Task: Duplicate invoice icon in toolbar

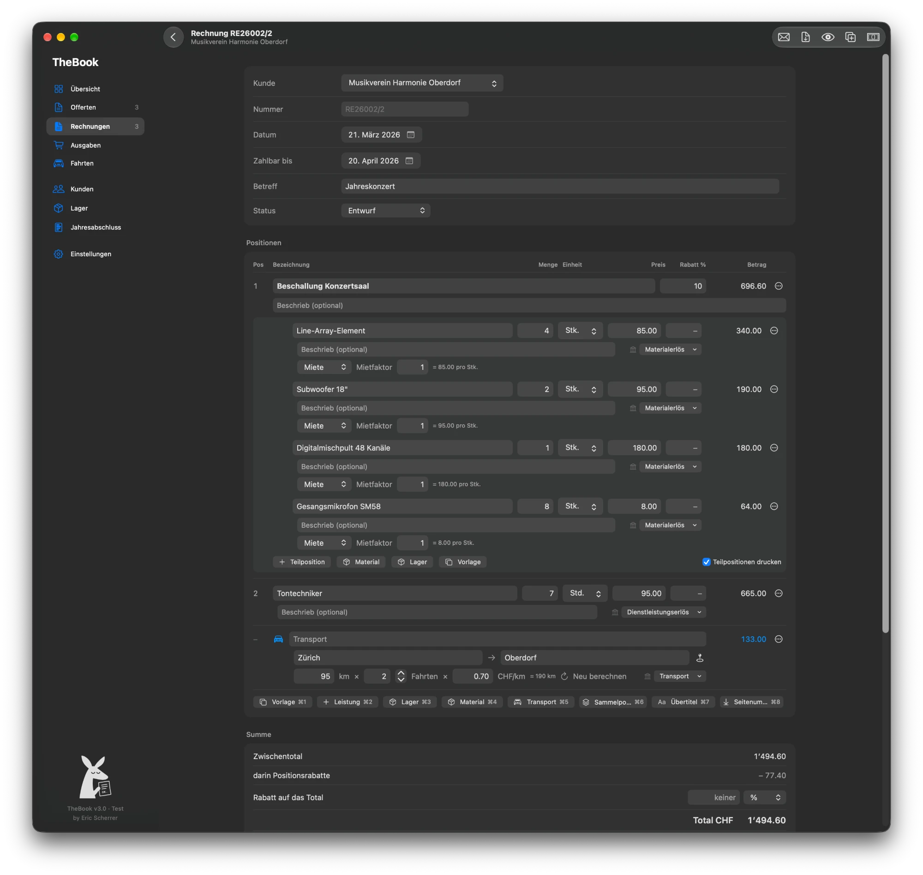Action: tap(850, 37)
